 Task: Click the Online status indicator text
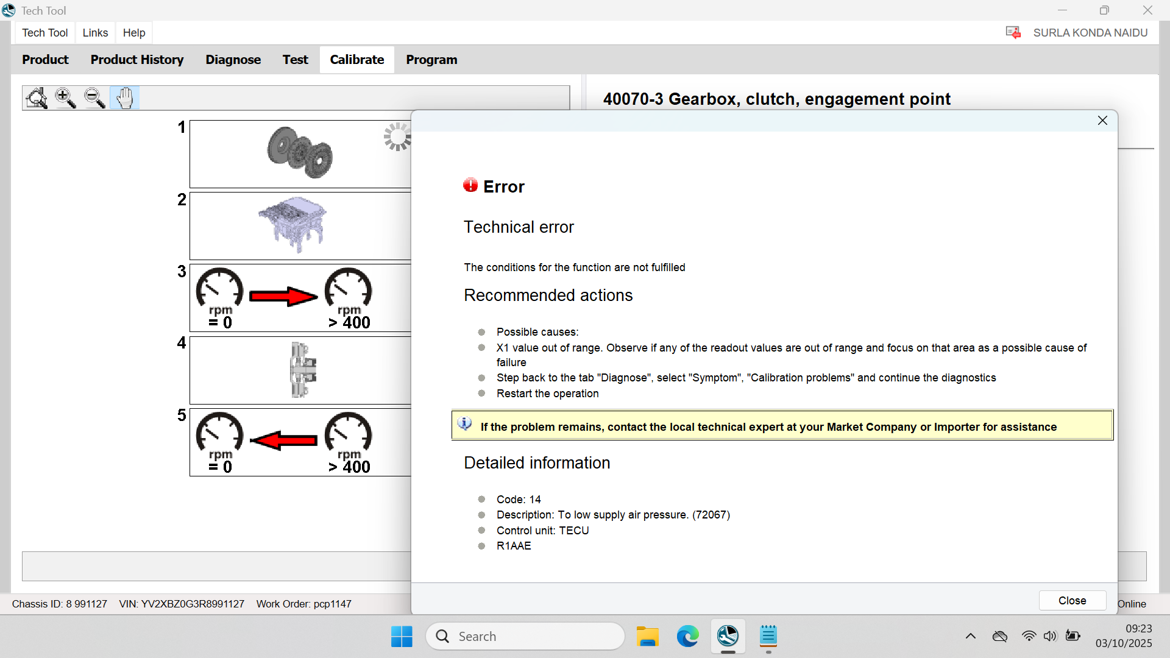point(1132,604)
